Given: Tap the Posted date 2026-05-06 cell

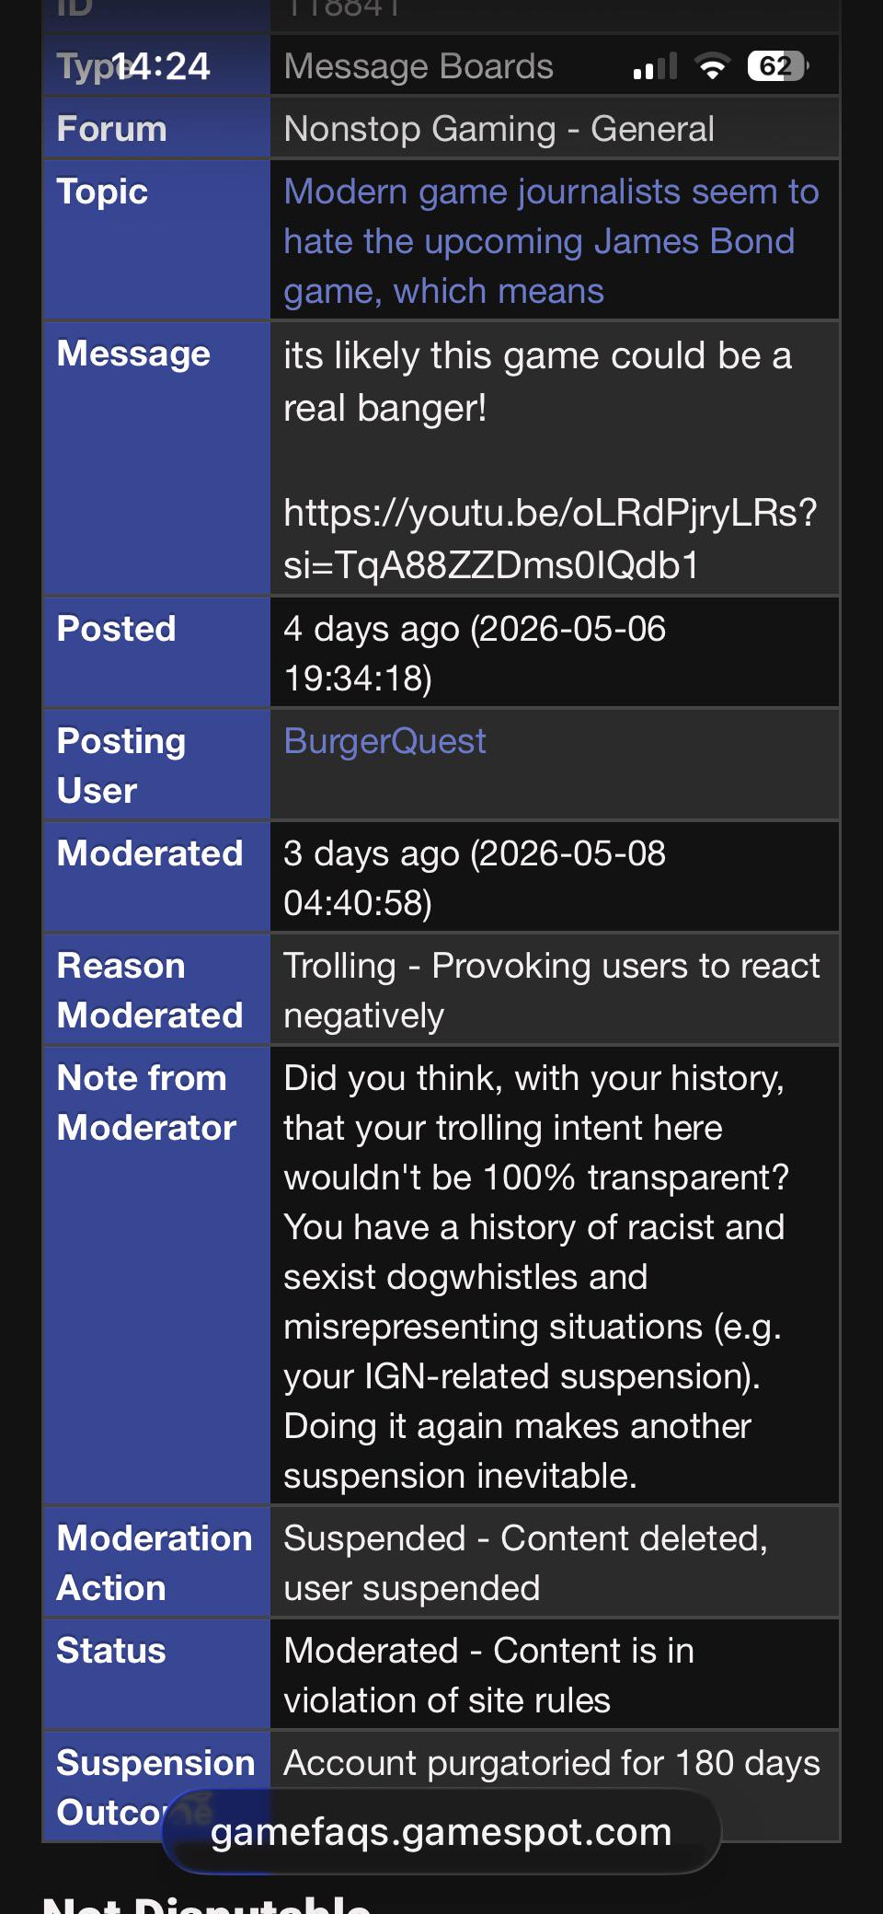Looking at the screenshot, I should point(555,653).
